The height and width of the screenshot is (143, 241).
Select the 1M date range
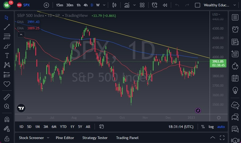tap(37, 127)
